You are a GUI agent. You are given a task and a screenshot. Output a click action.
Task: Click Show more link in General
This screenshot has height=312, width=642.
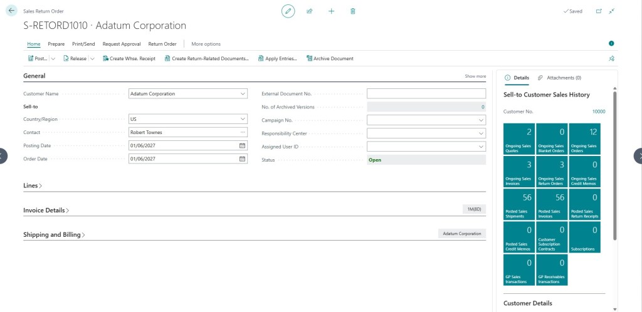tap(475, 76)
